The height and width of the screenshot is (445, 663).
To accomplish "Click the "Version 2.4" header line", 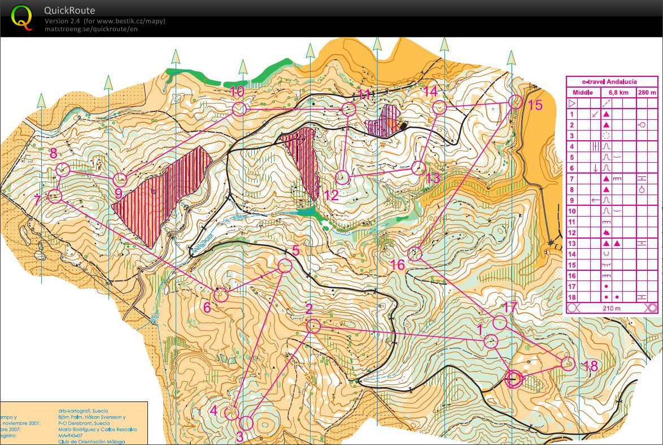I will 105,21.
